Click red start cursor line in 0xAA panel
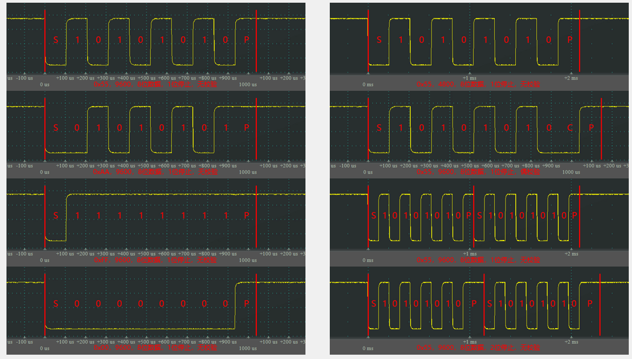Viewport: 632px width, 359px height. tap(45, 129)
